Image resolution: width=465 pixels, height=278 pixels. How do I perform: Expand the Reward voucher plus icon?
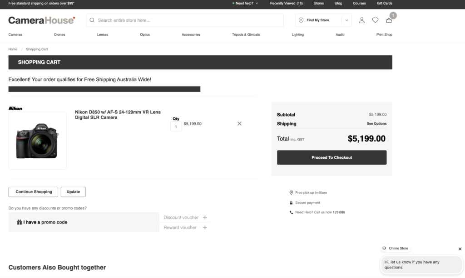[205, 227]
